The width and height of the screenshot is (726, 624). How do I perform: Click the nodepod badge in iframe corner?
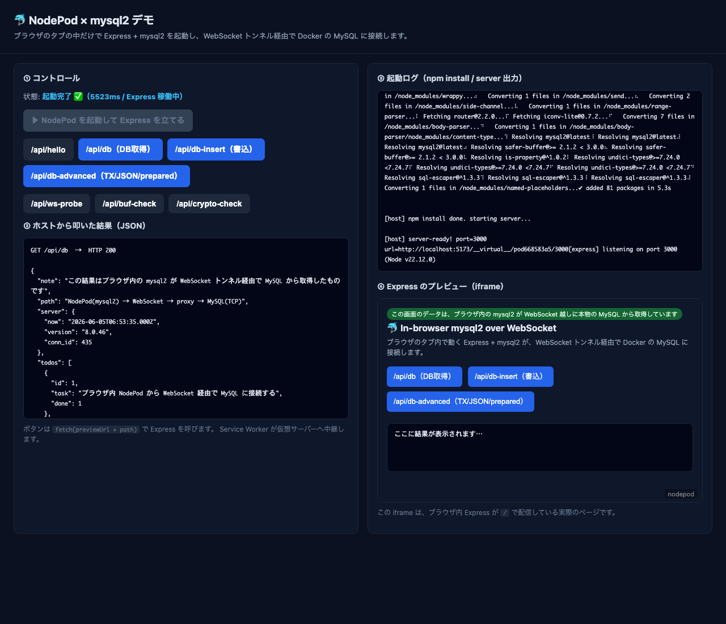(x=681, y=494)
